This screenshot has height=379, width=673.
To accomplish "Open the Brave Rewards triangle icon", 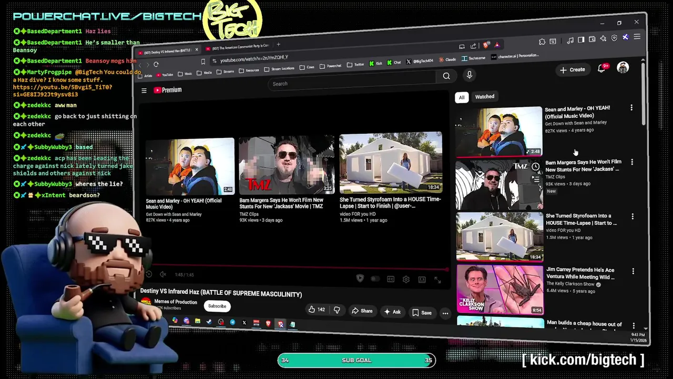I will (497, 45).
